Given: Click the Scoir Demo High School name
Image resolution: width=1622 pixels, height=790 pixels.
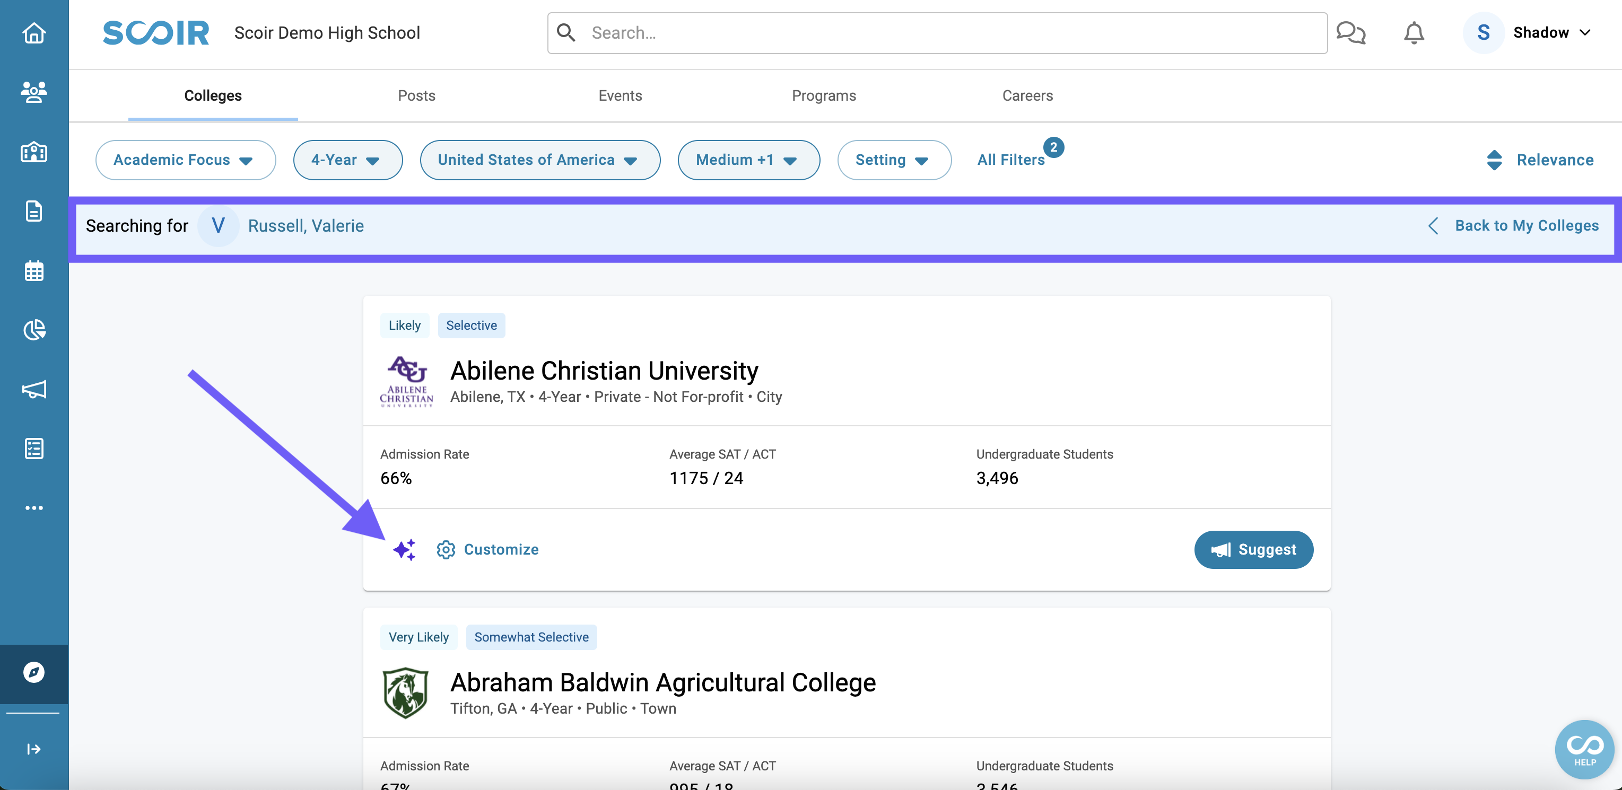Looking at the screenshot, I should coord(327,33).
